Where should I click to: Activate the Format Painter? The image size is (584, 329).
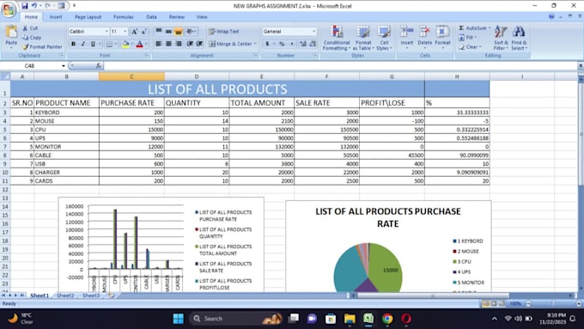(x=42, y=47)
